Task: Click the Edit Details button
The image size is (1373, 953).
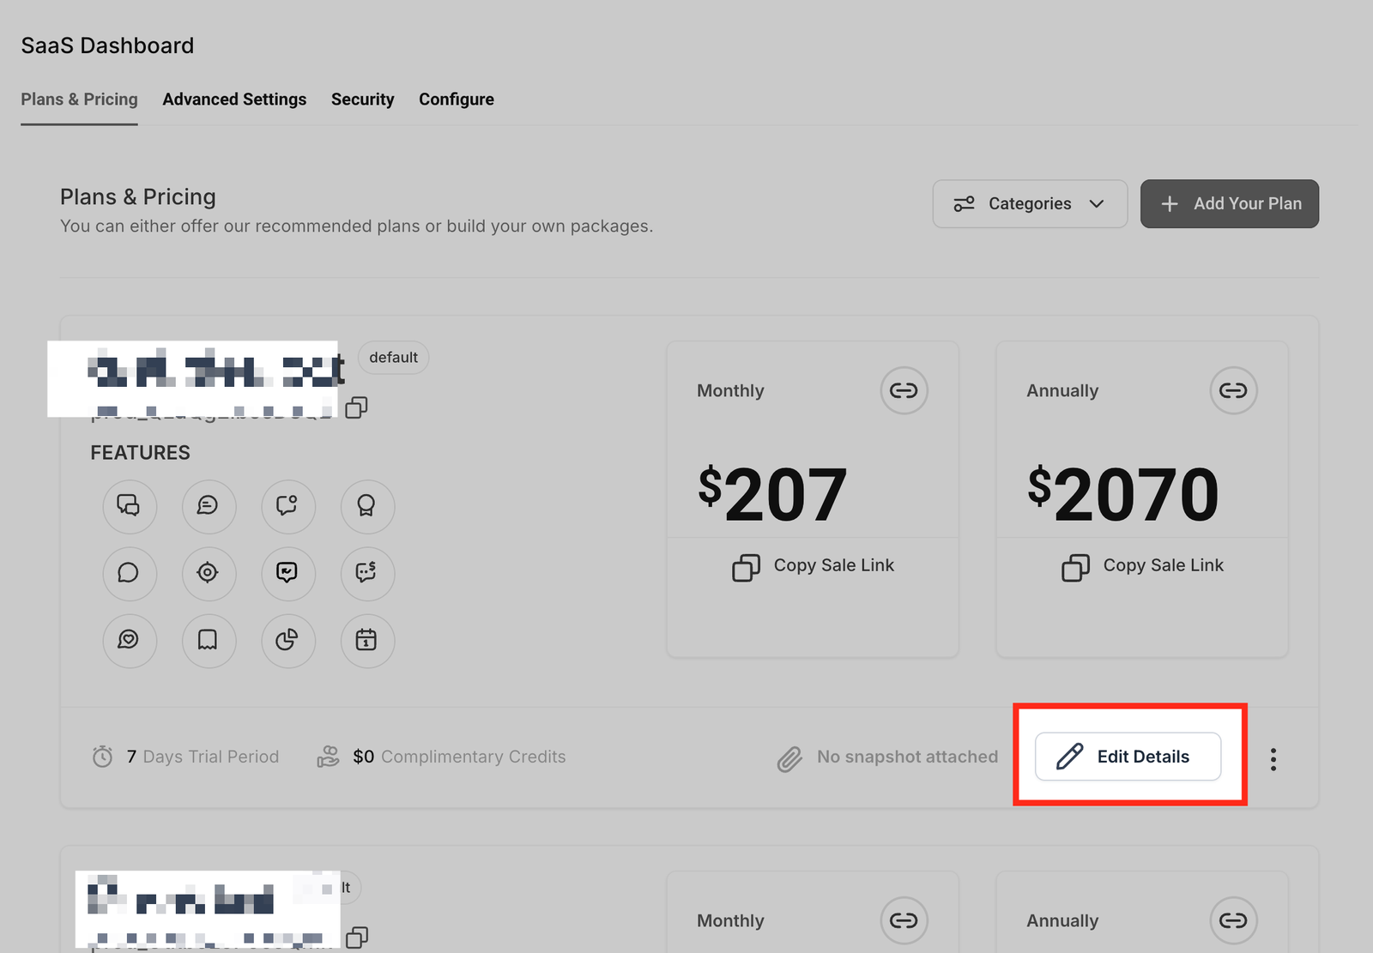Action: (x=1128, y=757)
